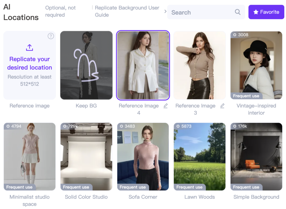
Task: Click the upload icon in Replicate tile
Action: click(x=29, y=48)
